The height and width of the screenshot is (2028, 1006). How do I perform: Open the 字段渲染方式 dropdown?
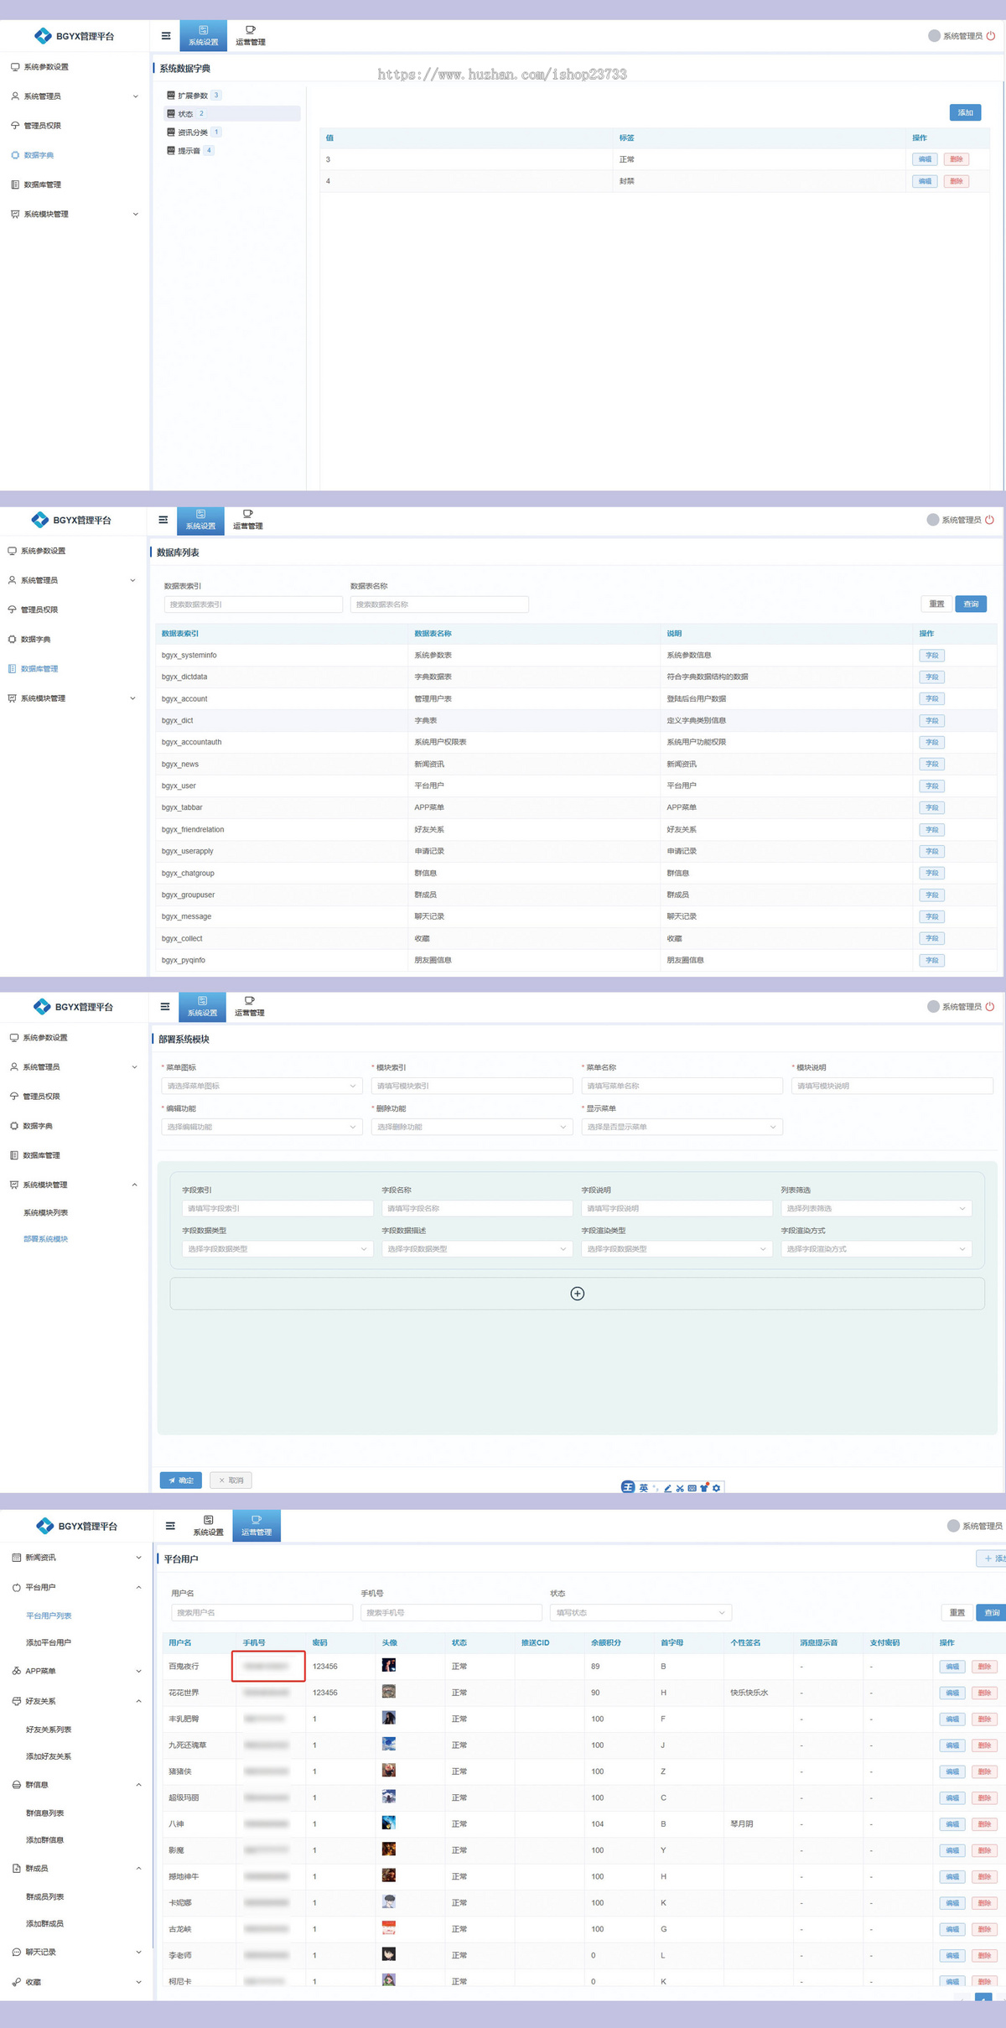point(876,1249)
